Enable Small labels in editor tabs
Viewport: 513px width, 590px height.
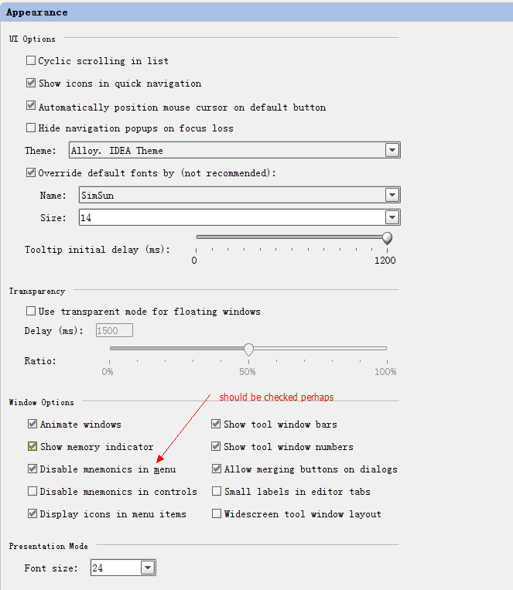click(217, 492)
